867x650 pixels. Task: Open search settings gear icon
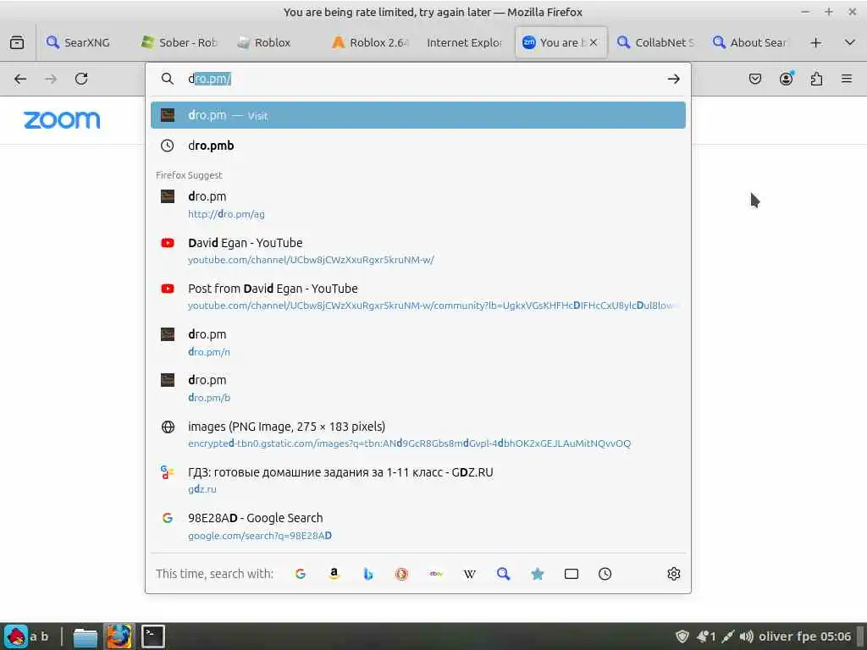673,574
